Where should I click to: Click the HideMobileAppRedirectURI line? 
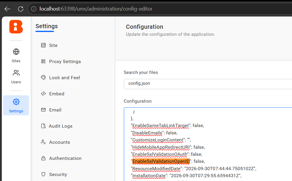(x=168, y=147)
